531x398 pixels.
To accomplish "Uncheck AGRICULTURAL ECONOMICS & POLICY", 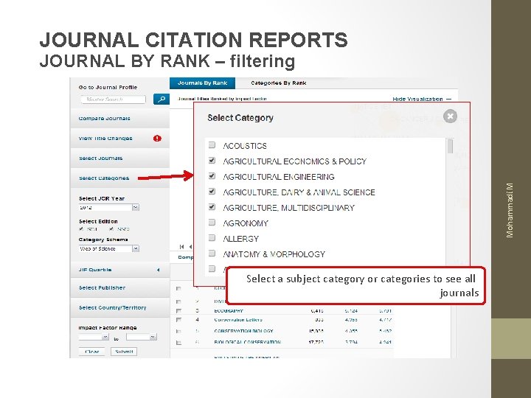I will tap(212, 161).
